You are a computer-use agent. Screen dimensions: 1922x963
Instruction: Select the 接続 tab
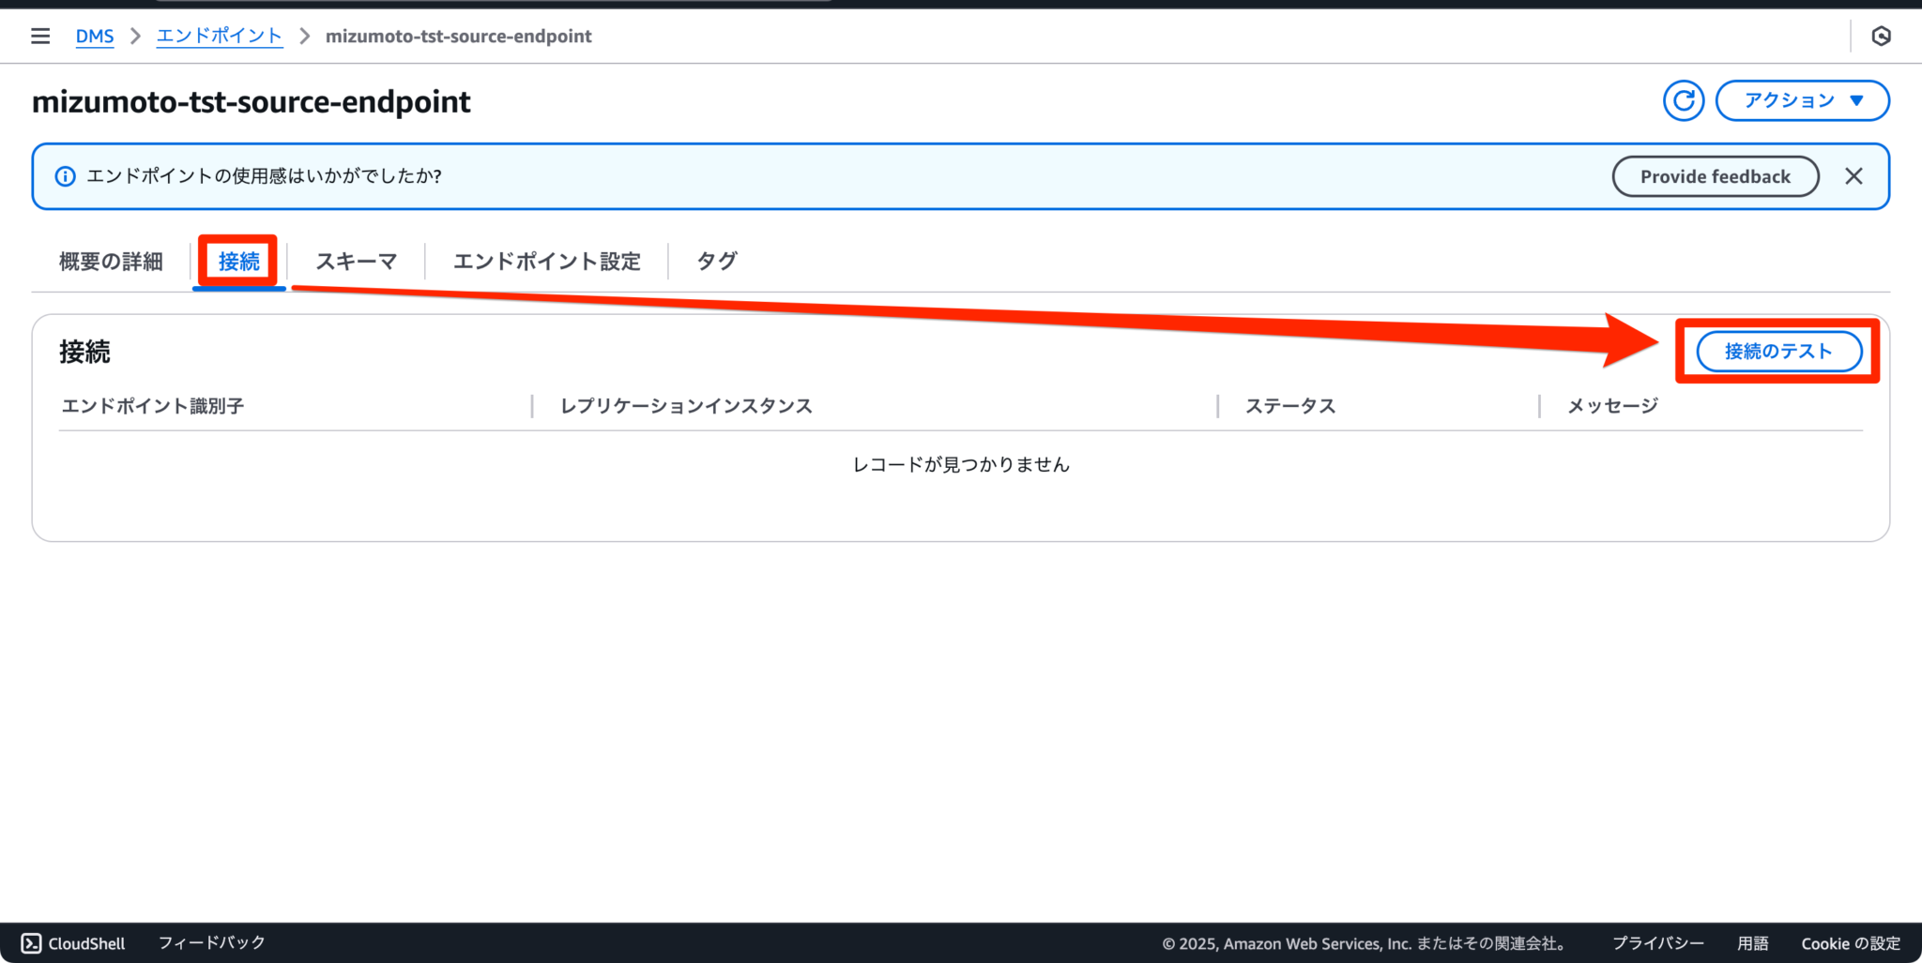point(238,262)
